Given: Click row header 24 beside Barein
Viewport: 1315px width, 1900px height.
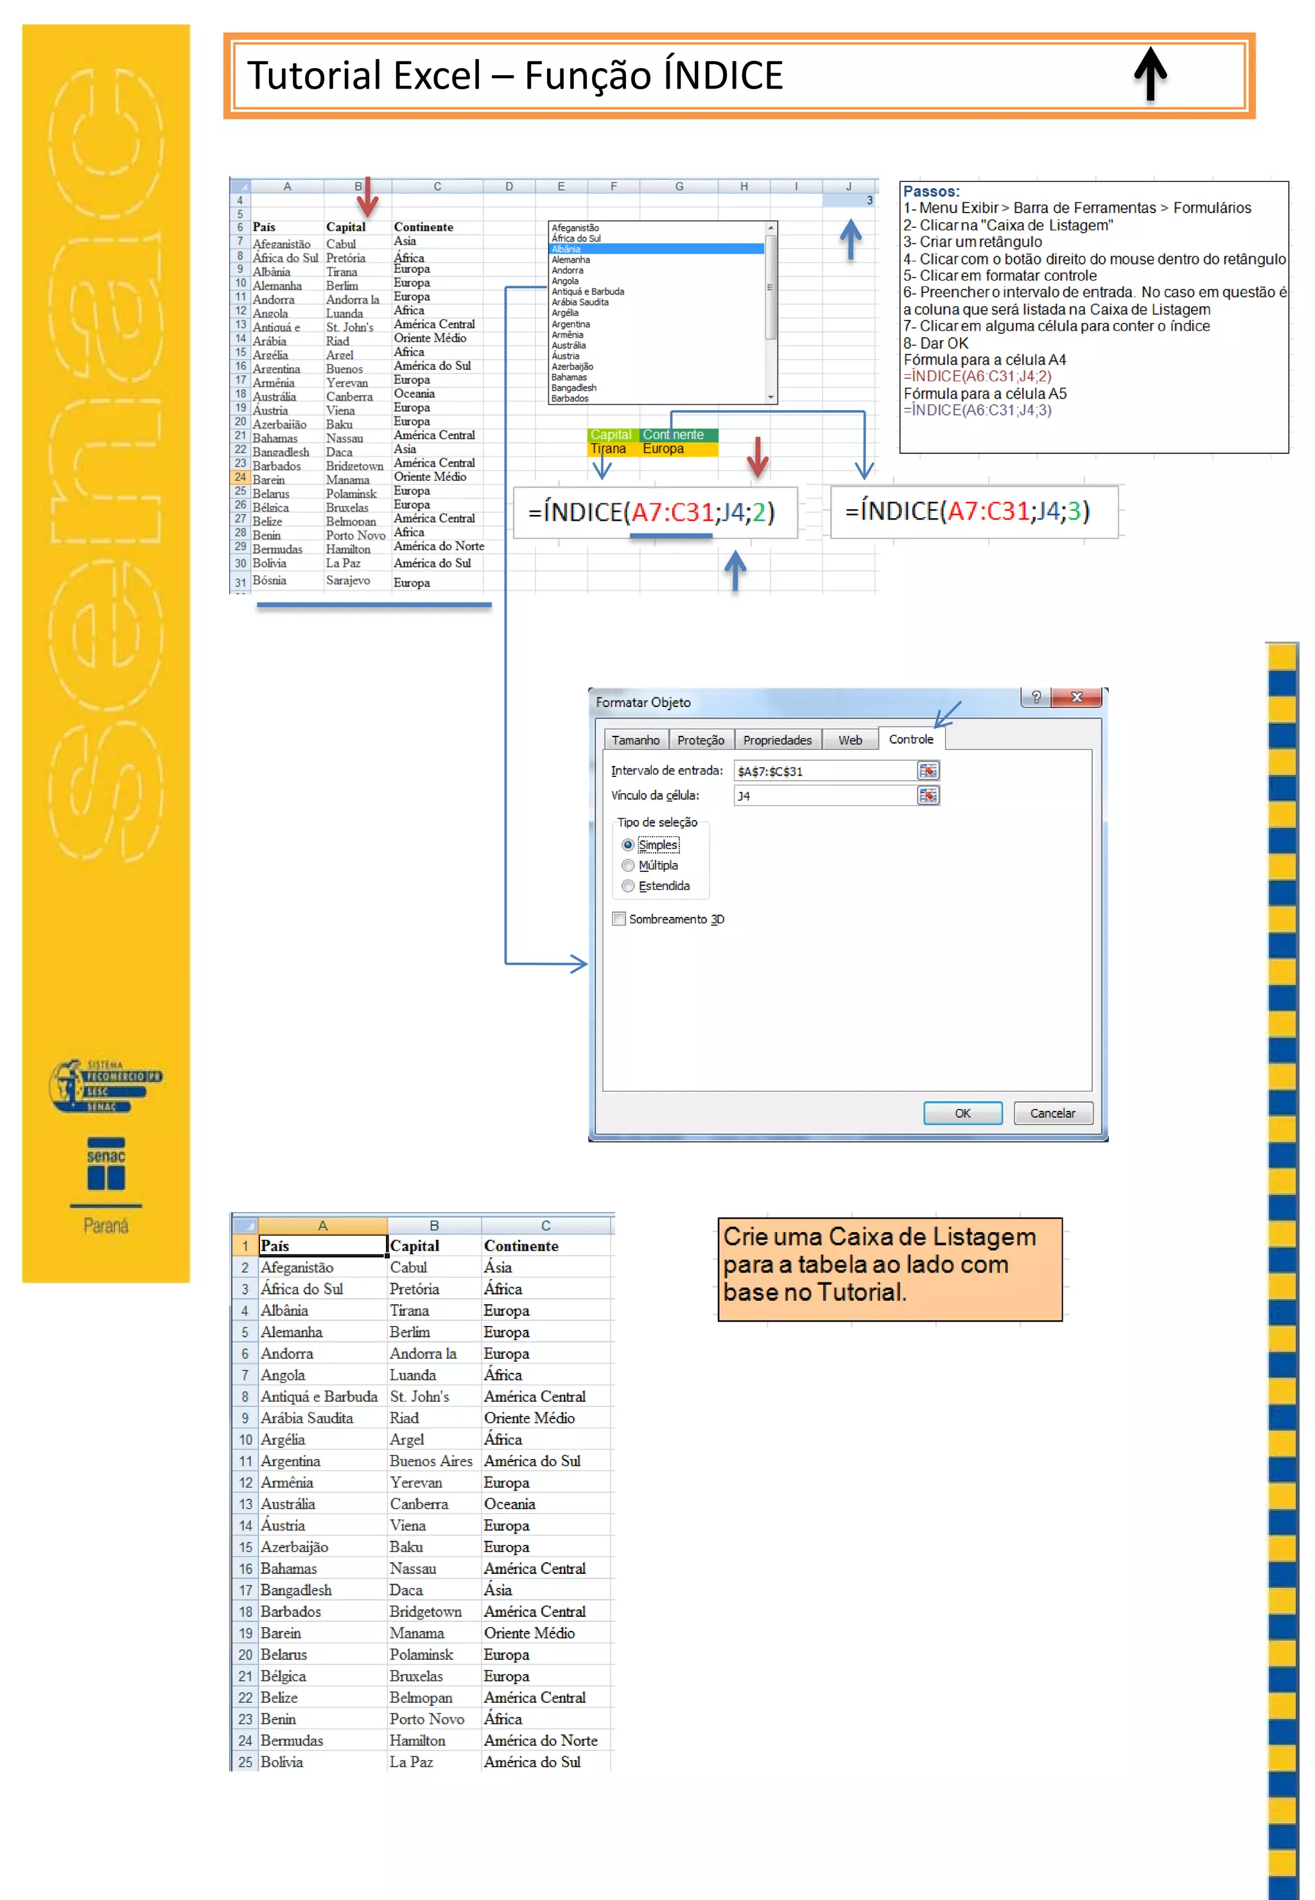Looking at the screenshot, I should [x=239, y=477].
